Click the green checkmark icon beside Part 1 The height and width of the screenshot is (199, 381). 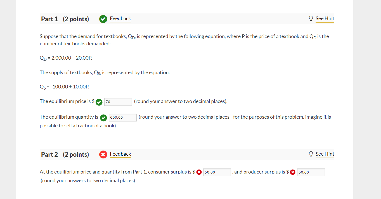coord(103,19)
